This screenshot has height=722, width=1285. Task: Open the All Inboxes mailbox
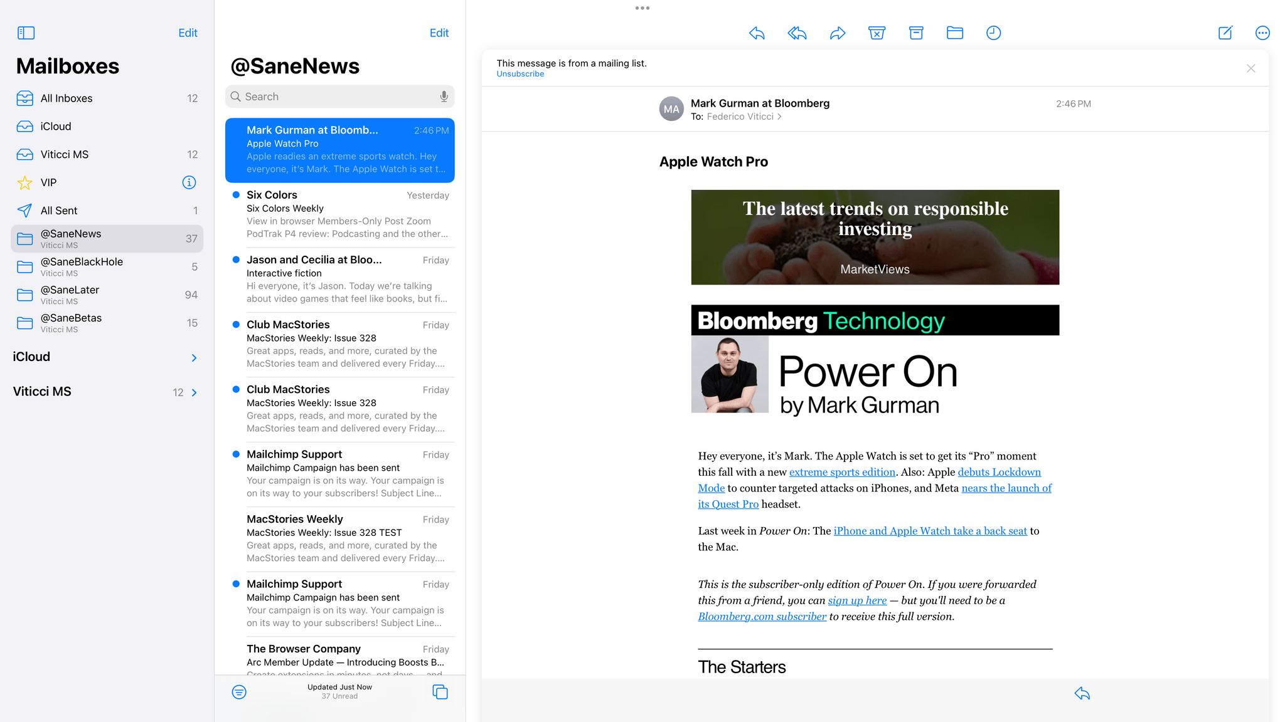[x=107, y=98]
